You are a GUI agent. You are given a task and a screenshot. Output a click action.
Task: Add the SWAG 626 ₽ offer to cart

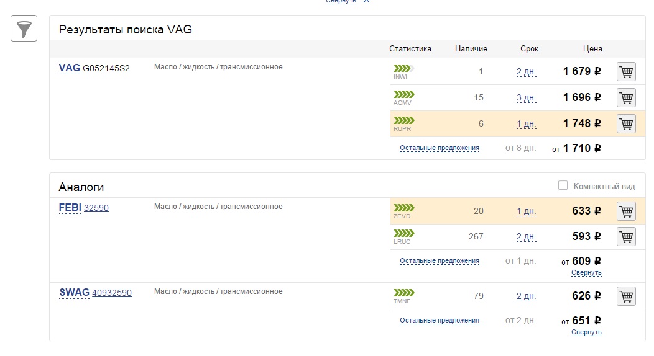click(x=626, y=296)
